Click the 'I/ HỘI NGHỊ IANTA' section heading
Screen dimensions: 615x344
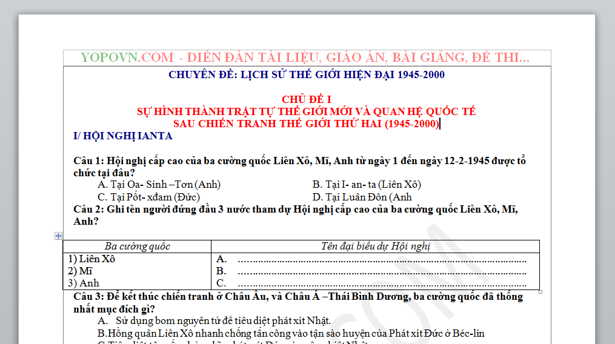click(x=122, y=136)
